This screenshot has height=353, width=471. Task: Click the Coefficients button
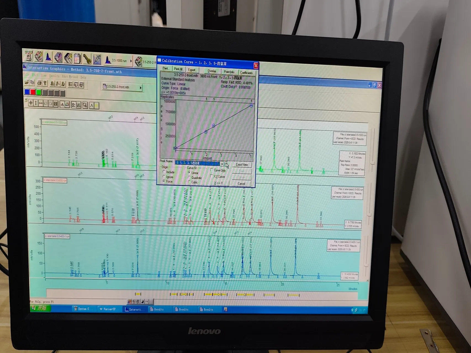point(247,73)
